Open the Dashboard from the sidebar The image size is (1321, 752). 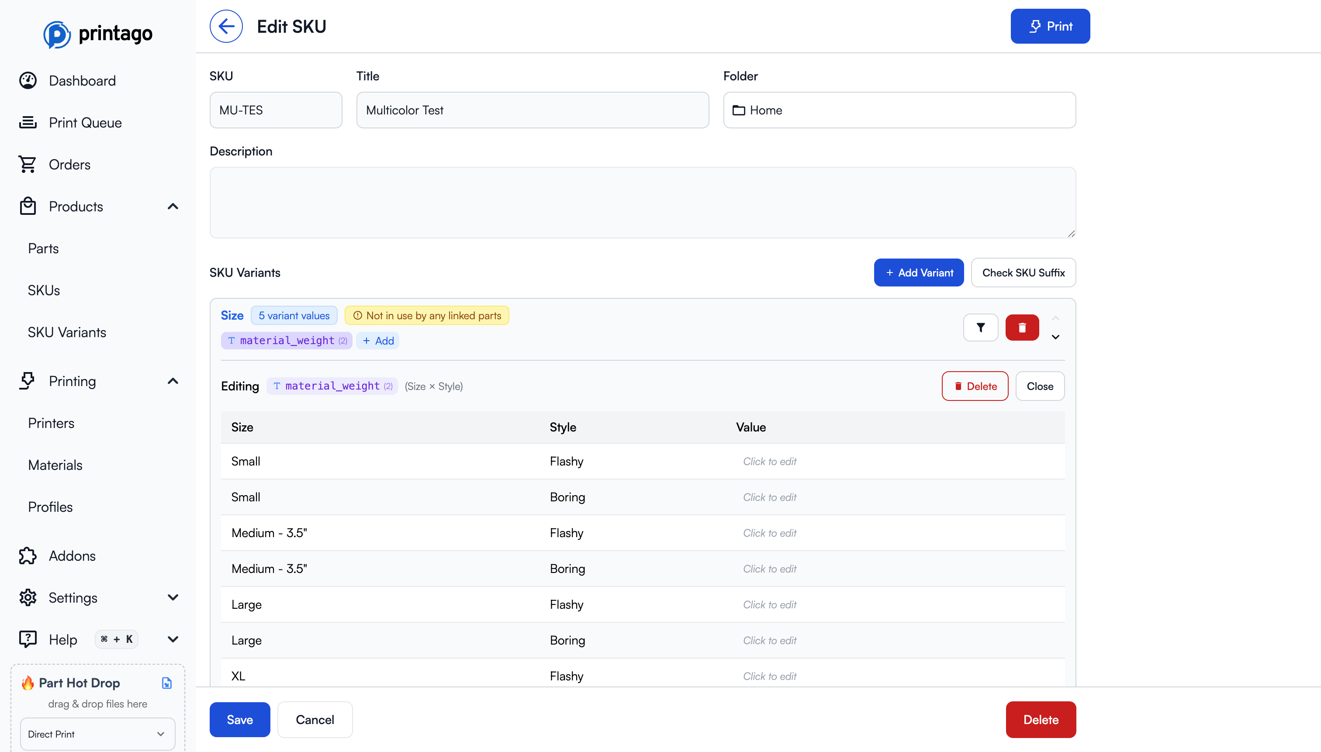click(x=28, y=80)
